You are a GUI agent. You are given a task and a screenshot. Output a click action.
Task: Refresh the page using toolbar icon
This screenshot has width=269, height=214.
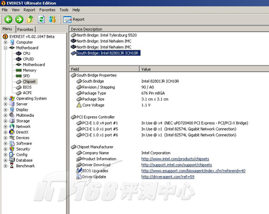tap(41, 19)
